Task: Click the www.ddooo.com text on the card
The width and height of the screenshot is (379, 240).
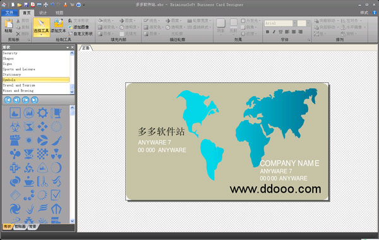Action: [275, 189]
